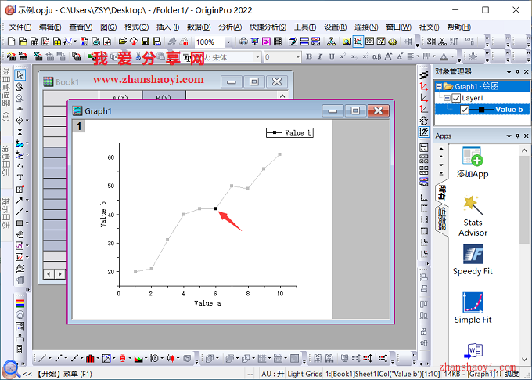Screen dimensions: 532x380
Task: Pin the Object Manager panel
Action: coord(517,72)
